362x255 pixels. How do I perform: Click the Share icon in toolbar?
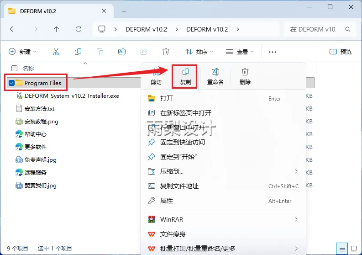pyautogui.click(x=144, y=52)
